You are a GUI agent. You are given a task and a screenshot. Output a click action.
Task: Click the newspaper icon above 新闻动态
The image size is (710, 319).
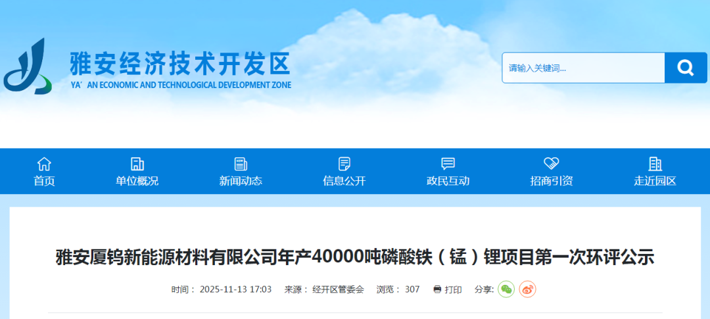point(241,164)
